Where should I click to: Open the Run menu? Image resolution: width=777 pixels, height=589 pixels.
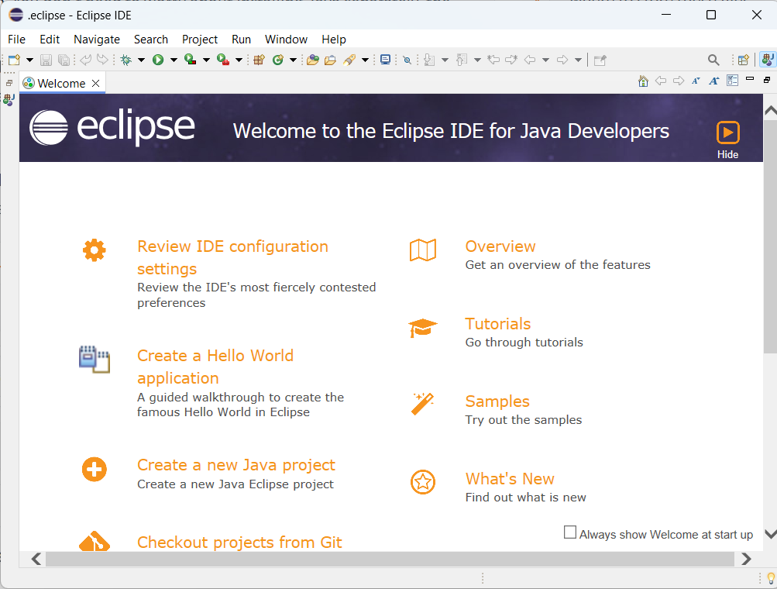point(242,40)
